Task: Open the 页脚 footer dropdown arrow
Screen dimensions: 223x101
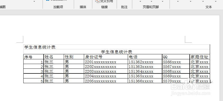Action: [151, 1]
